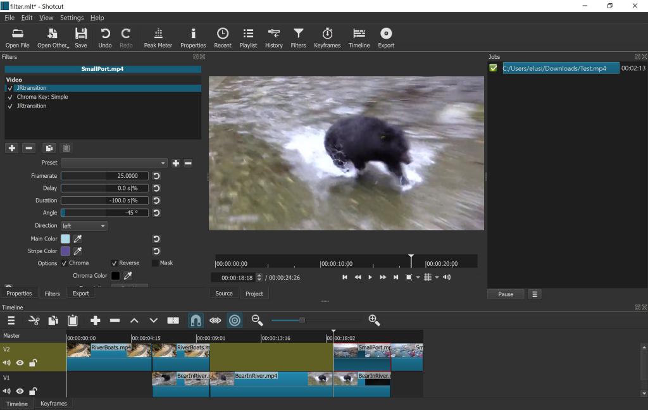Uncheck the Chroma Key: Simple filter
This screenshot has height=410, width=648.
point(10,97)
